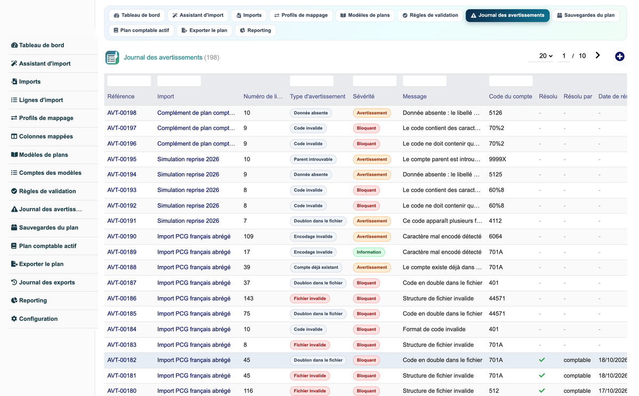Click account code 6064 cell
This screenshot has width=639, height=396.
[496, 236]
